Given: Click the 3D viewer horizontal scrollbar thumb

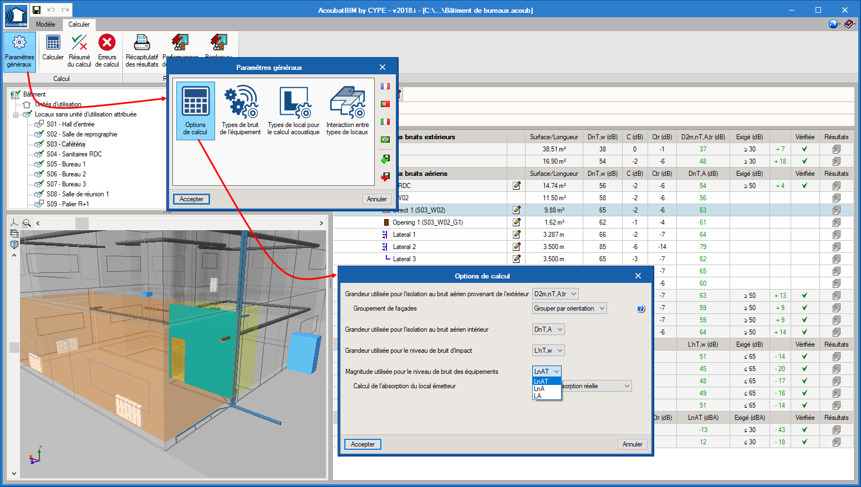Looking at the screenshot, I should (82, 223).
